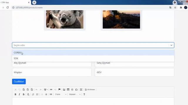The height and width of the screenshot is (105, 188).
Task: Click Paste as plain text icon
Action: (28, 90)
